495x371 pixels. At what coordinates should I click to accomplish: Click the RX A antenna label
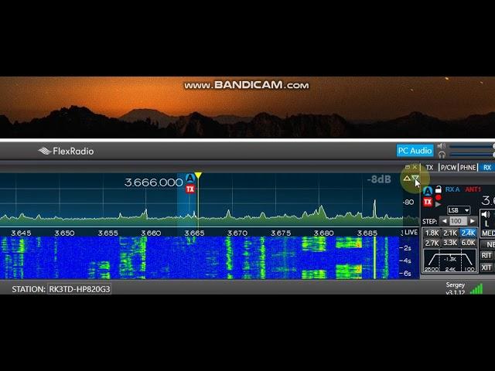click(452, 189)
